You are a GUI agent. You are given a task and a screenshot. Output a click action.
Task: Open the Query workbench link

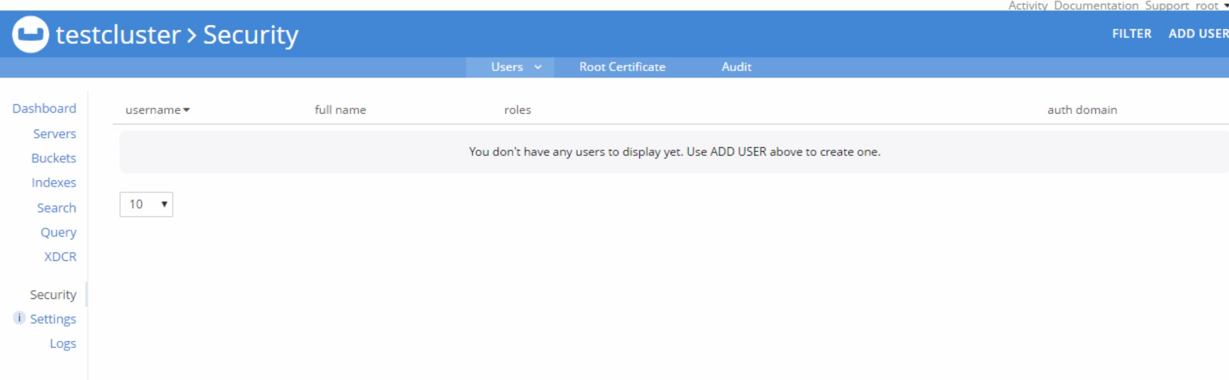[59, 233]
